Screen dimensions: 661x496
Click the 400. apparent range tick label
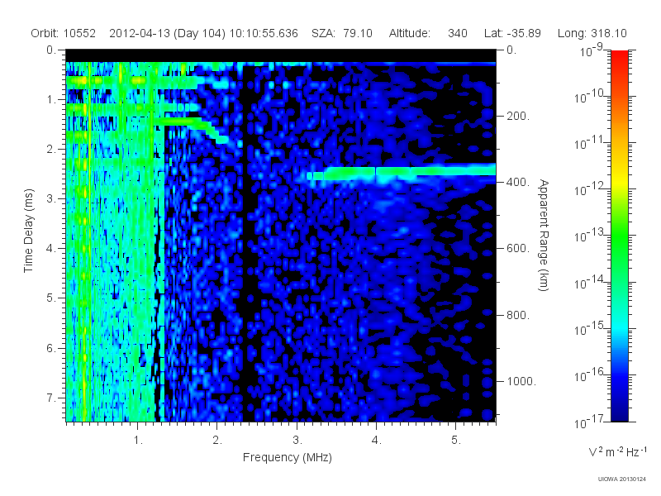518,182
